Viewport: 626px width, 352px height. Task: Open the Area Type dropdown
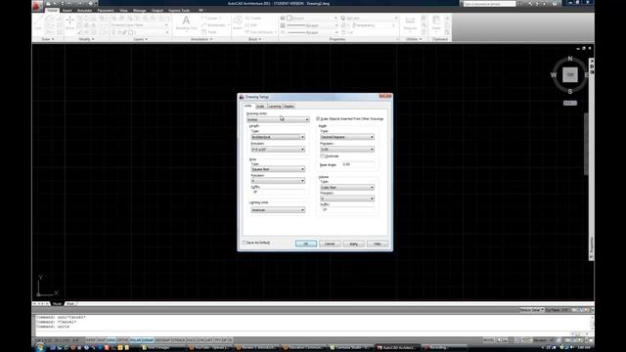click(x=278, y=169)
